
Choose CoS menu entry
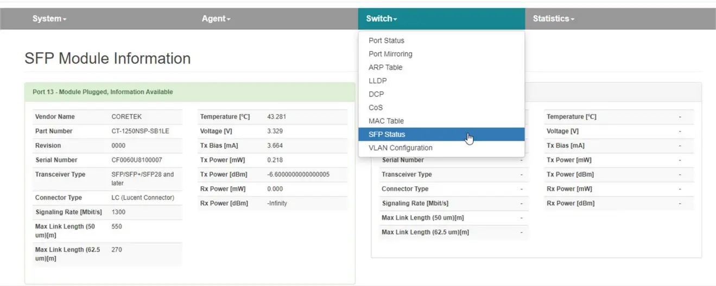click(441, 107)
